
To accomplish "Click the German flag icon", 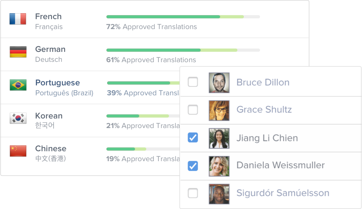I will (18, 52).
